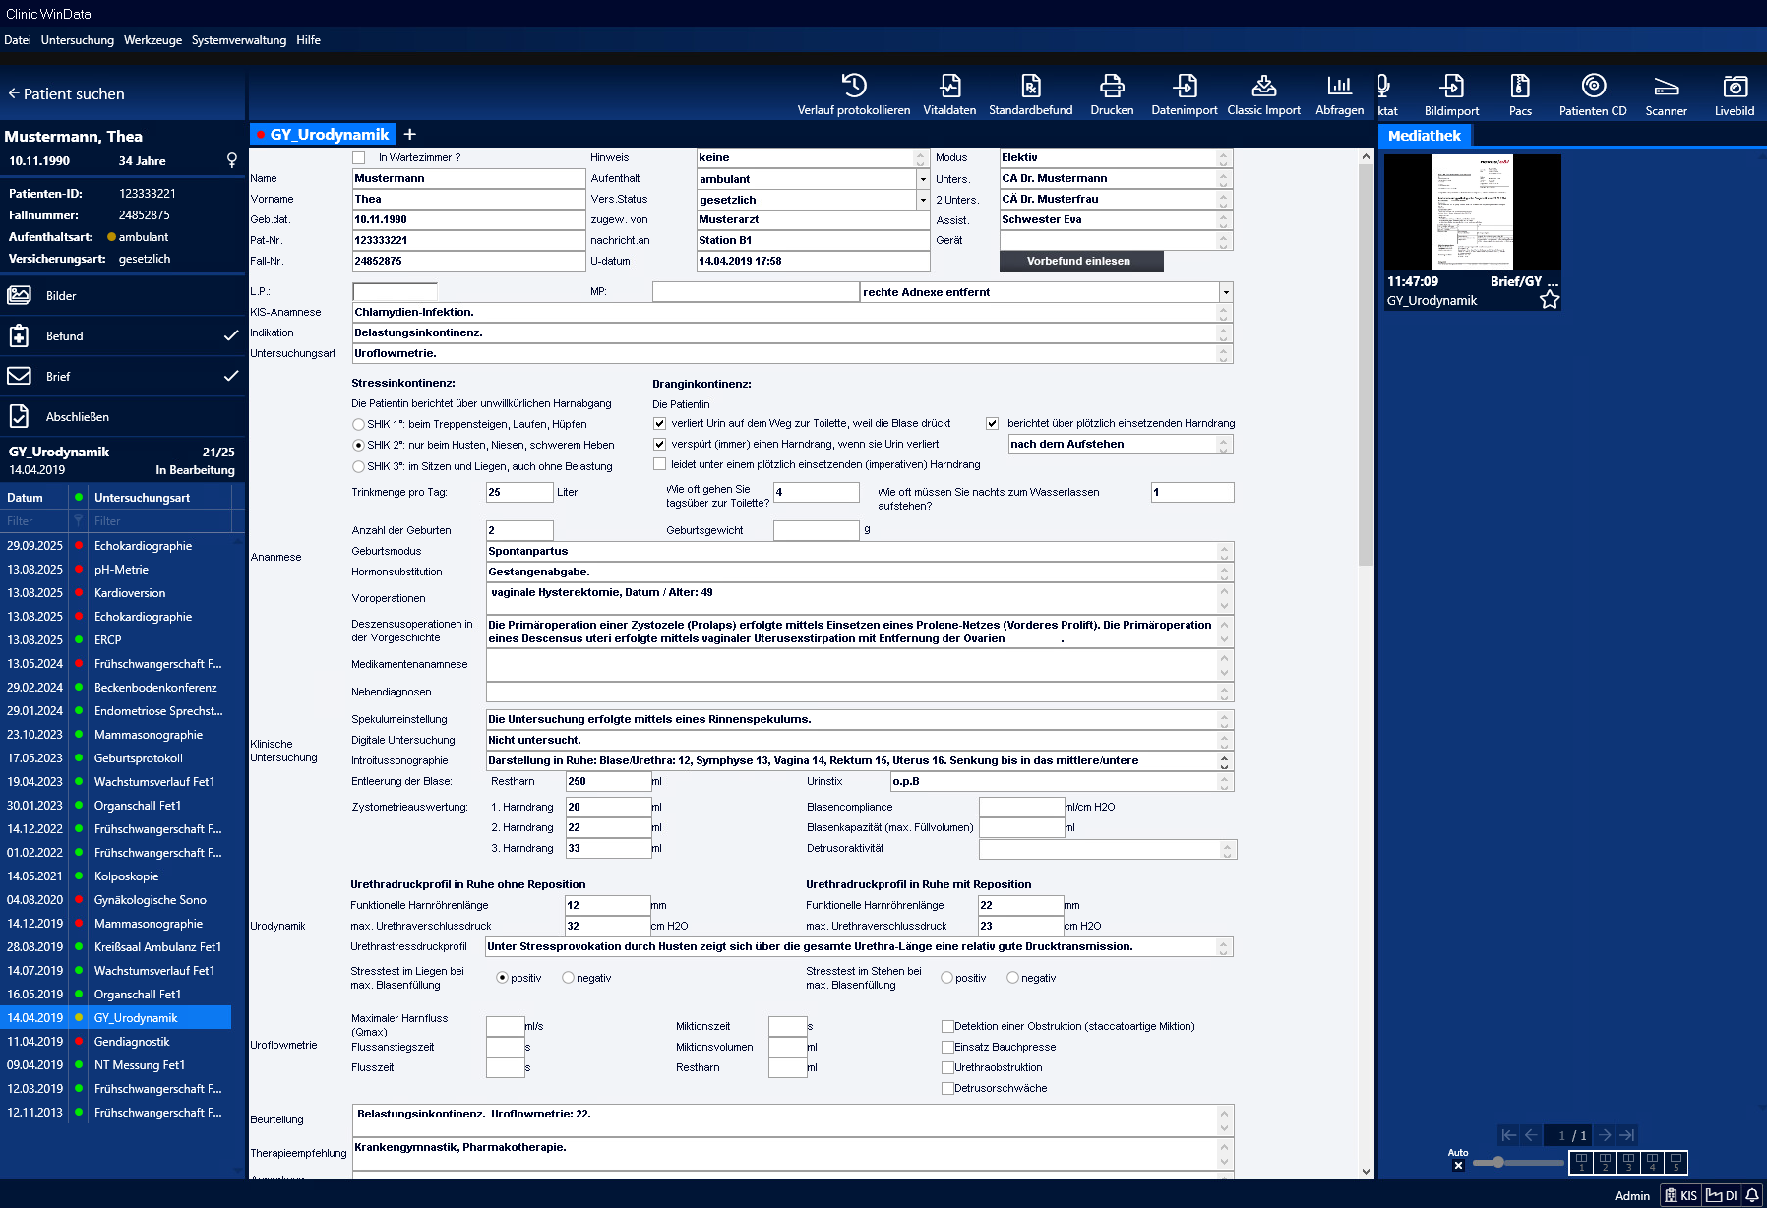Image resolution: width=1767 pixels, height=1208 pixels.
Task: Start Livebild camera capture
Action: click(x=1734, y=87)
